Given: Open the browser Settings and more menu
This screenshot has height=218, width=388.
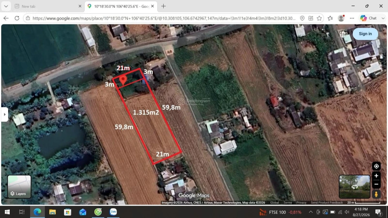Looking at the screenshot, I should pyautogui.click(x=352, y=18).
